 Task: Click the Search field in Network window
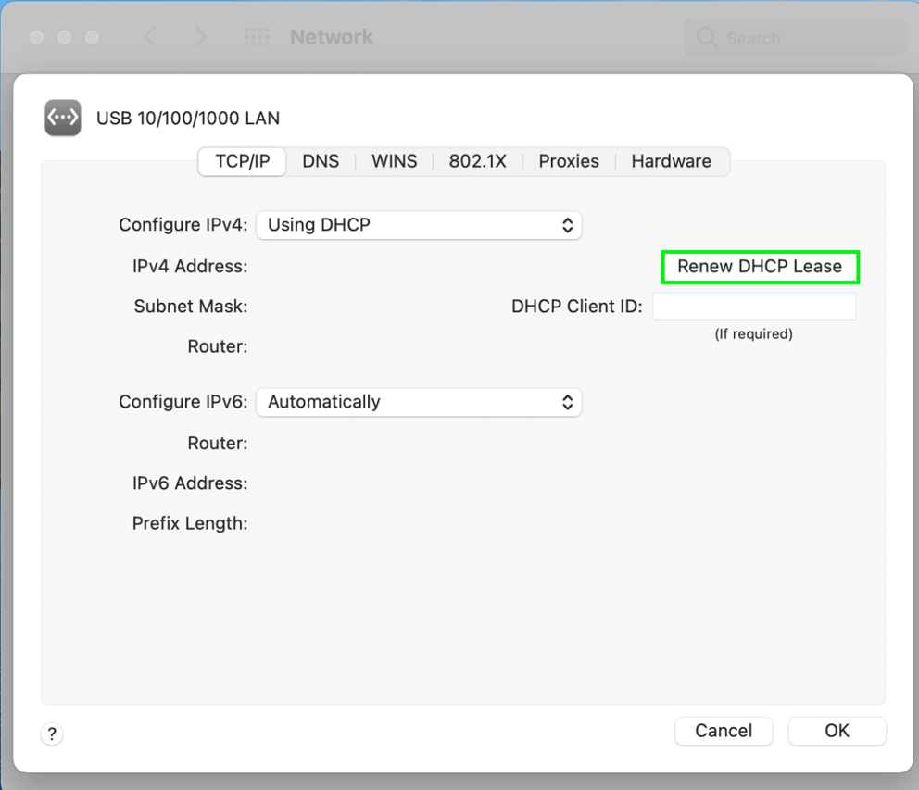click(796, 38)
